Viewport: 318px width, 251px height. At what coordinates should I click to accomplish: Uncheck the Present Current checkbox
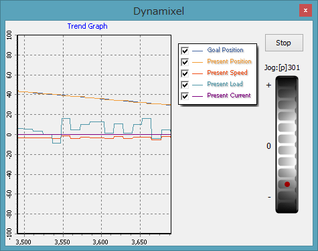(185, 96)
